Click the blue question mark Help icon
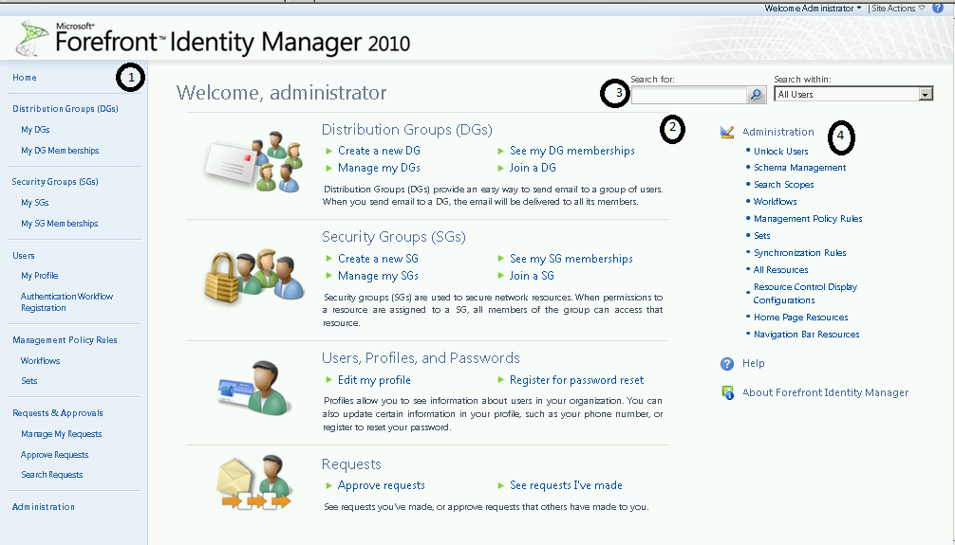Image resolution: width=955 pixels, height=545 pixels. point(727,364)
